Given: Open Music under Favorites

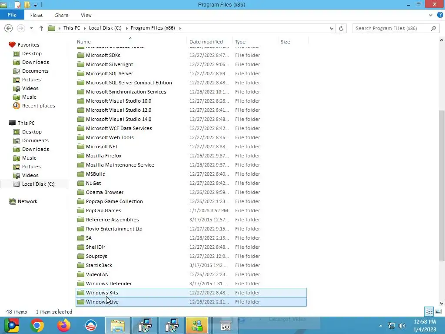Looking at the screenshot, I should click(29, 97).
